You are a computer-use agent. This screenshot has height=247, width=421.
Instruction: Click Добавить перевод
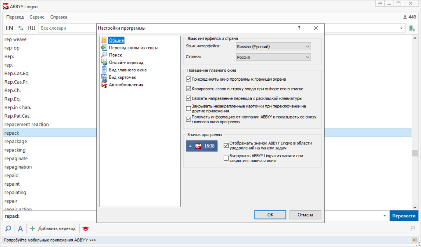tap(53, 229)
